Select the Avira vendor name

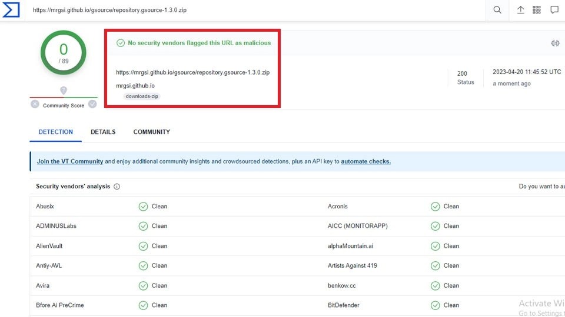[42, 285]
